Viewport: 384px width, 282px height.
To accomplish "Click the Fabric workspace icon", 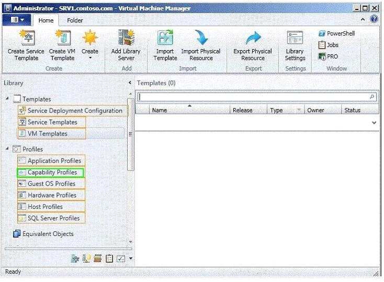I will coord(86,258).
